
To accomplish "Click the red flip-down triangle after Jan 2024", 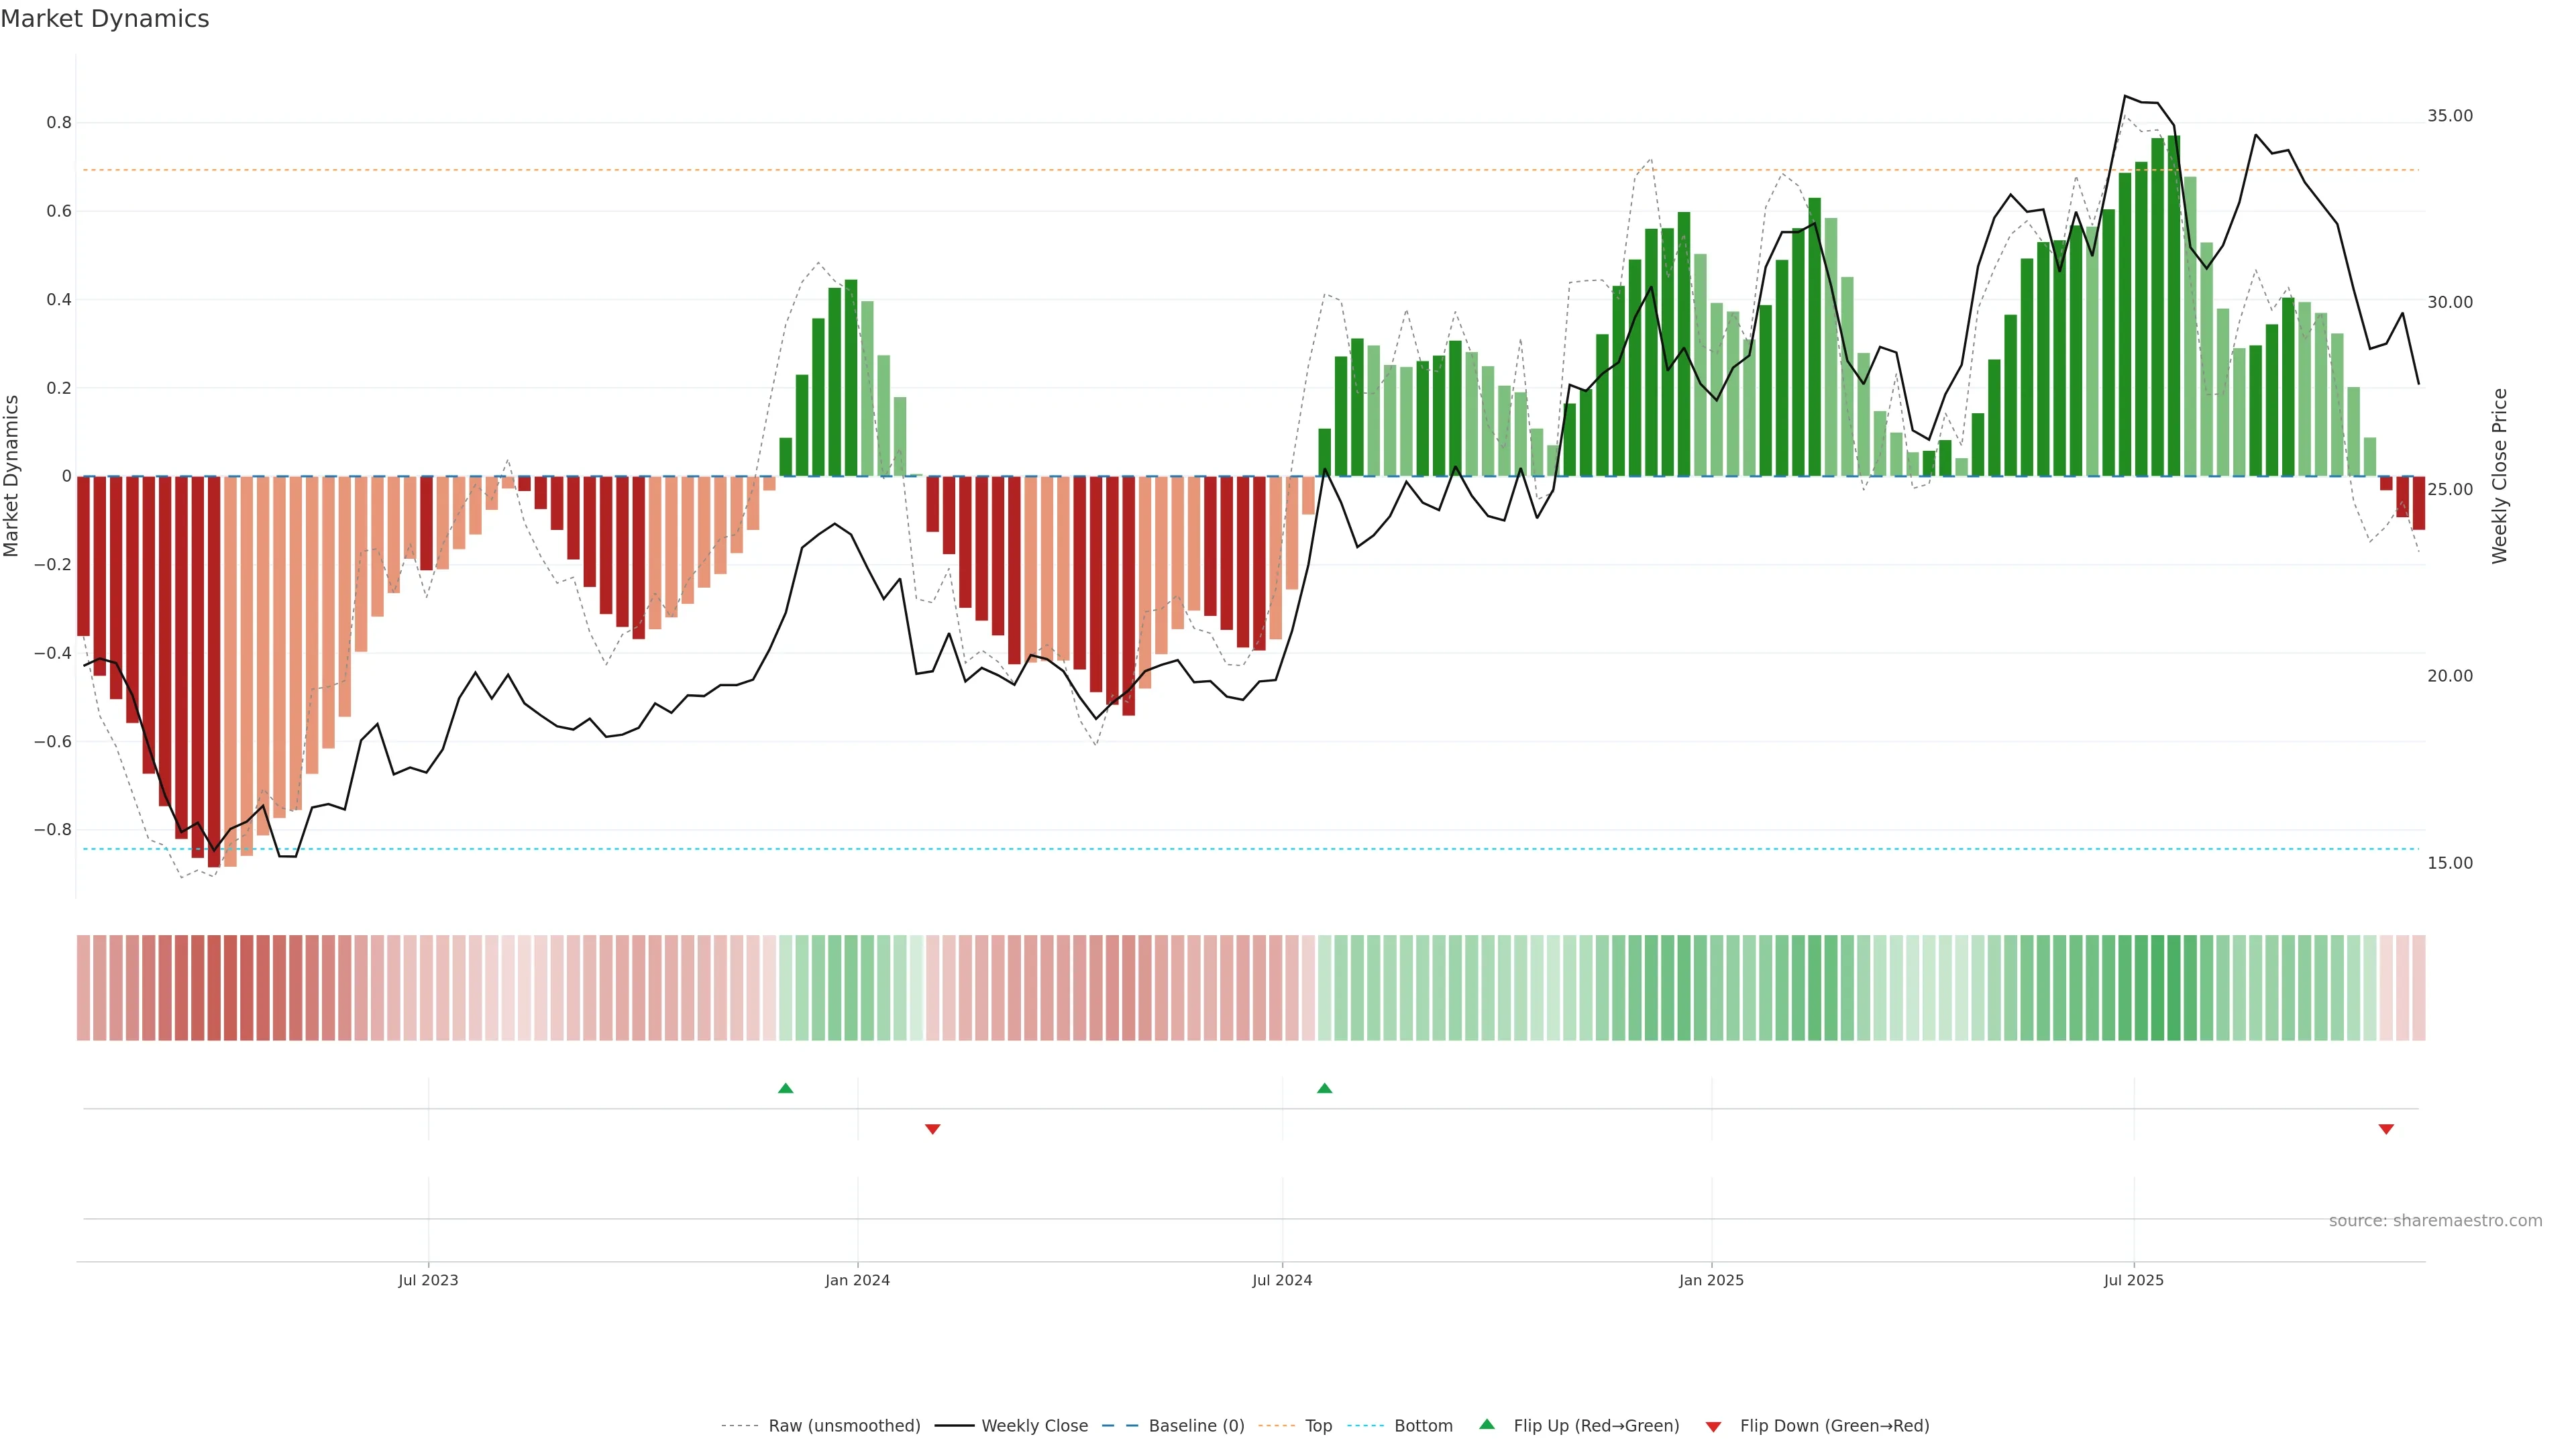I will point(932,1129).
